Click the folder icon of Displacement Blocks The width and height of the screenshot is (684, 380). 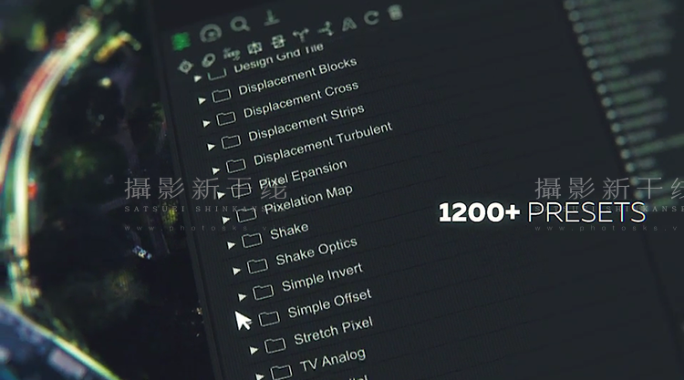click(x=222, y=95)
